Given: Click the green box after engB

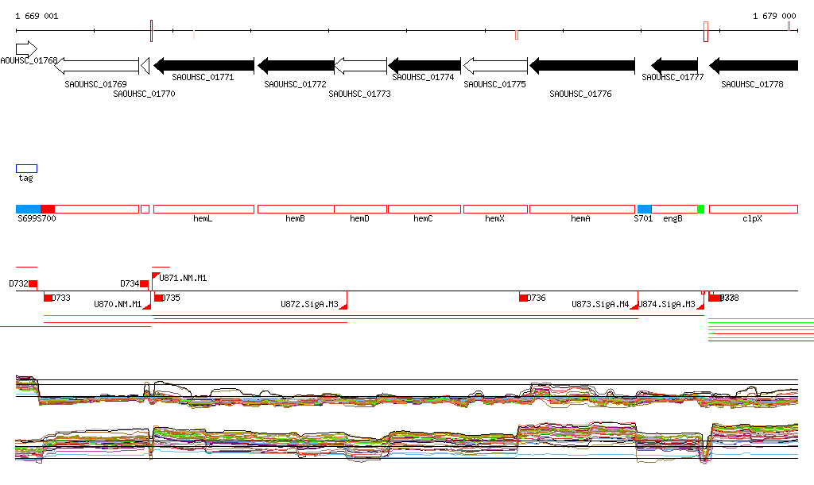Looking at the screenshot, I should pos(701,210).
